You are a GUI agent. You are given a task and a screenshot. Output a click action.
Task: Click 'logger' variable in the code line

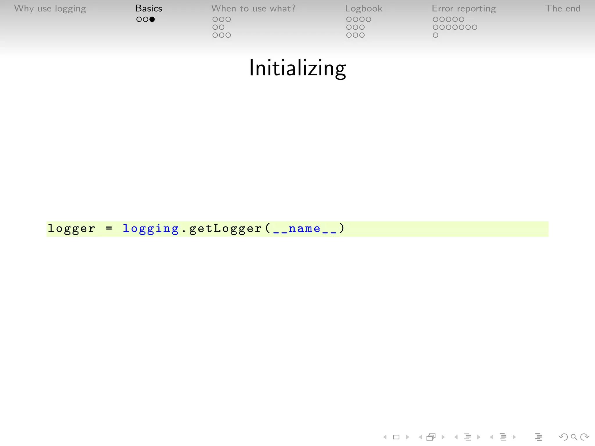pyautogui.click(x=71, y=229)
